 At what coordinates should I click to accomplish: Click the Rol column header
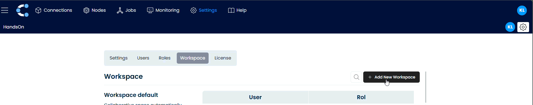click(361, 97)
